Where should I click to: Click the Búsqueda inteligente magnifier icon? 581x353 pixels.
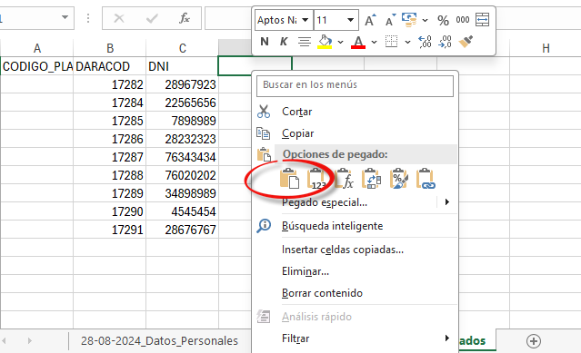tap(264, 225)
